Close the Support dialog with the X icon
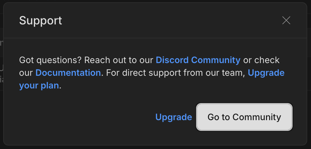The image size is (311, 149). coord(286,20)
